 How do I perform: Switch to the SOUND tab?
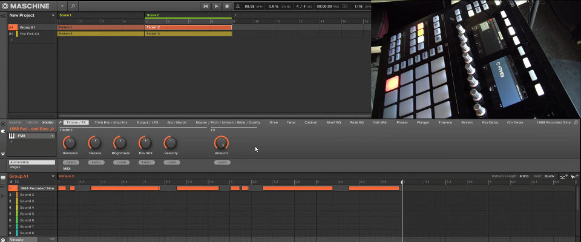(48, 122)
